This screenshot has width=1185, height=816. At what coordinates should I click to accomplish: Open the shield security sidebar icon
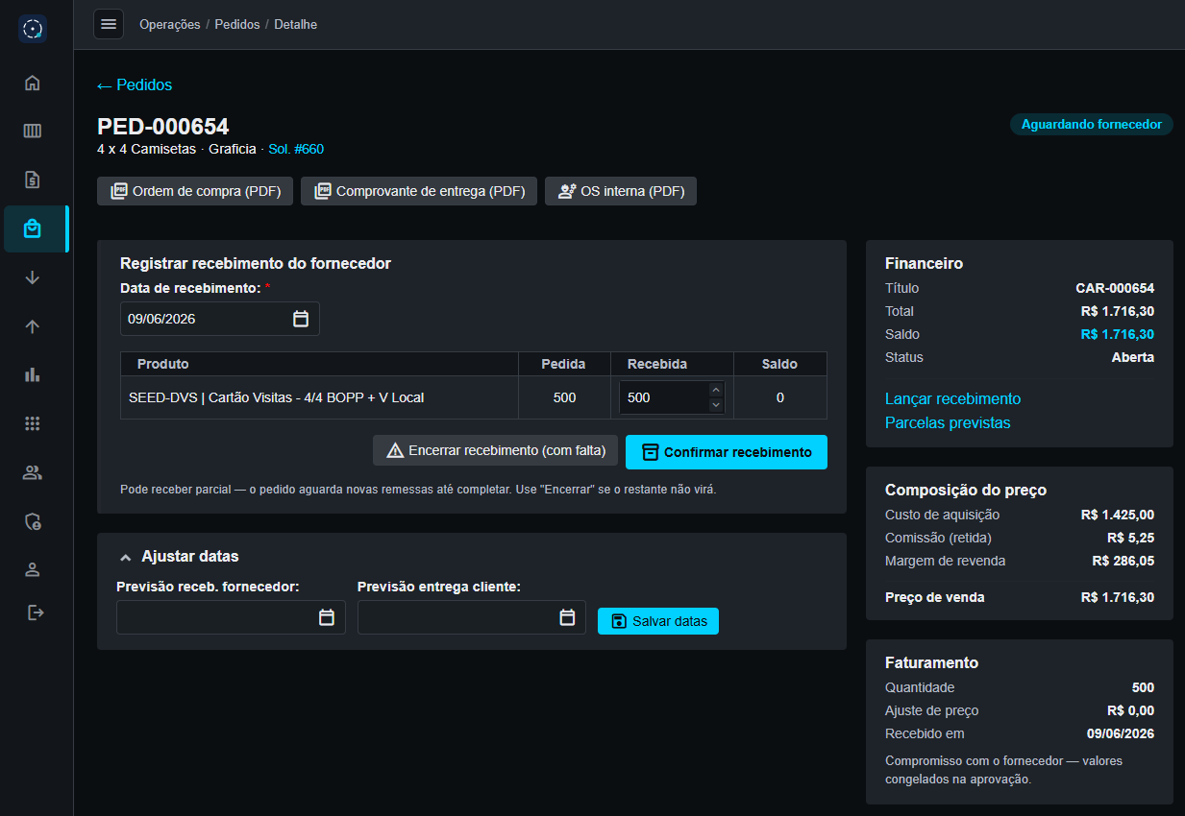[x=33, y=521]
